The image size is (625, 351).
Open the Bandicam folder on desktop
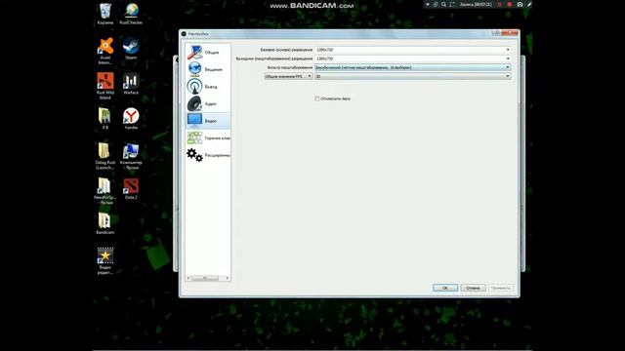[105, 223]
